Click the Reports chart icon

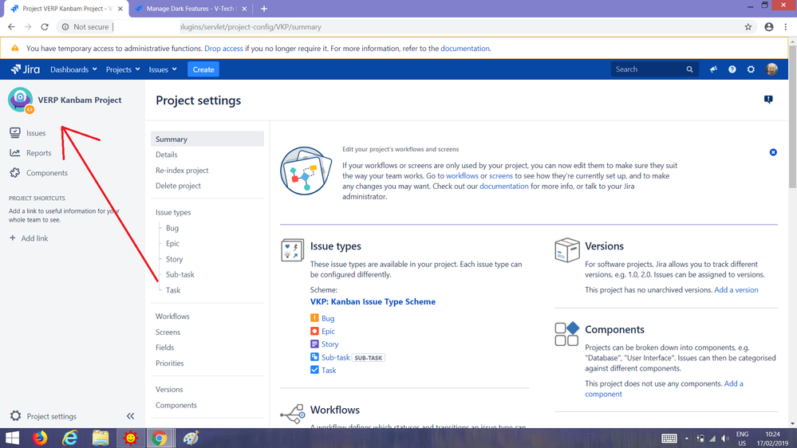[x=15, y=153]
